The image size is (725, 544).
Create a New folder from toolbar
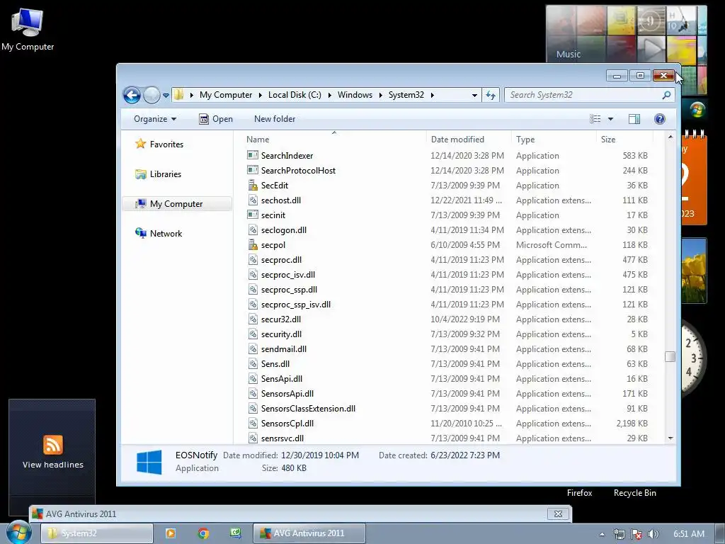pos(275,119)
